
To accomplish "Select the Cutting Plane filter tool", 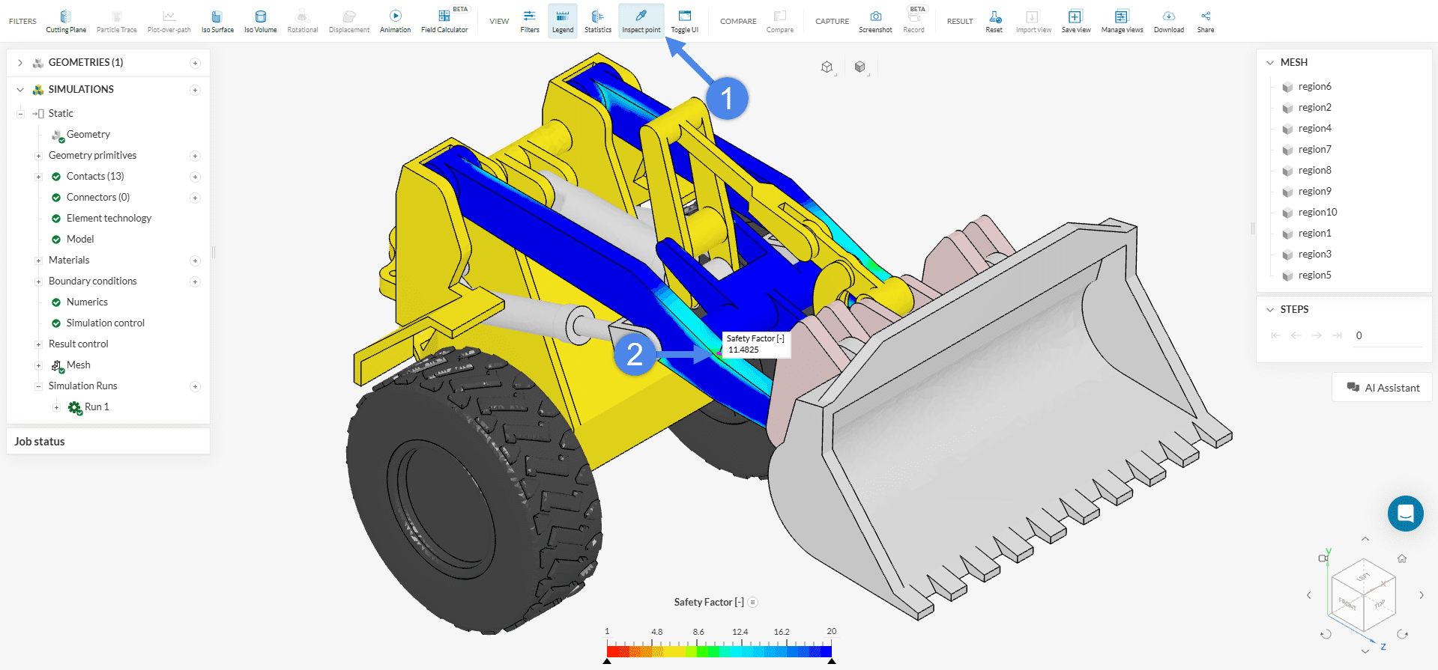I will [x=66, y=21].
